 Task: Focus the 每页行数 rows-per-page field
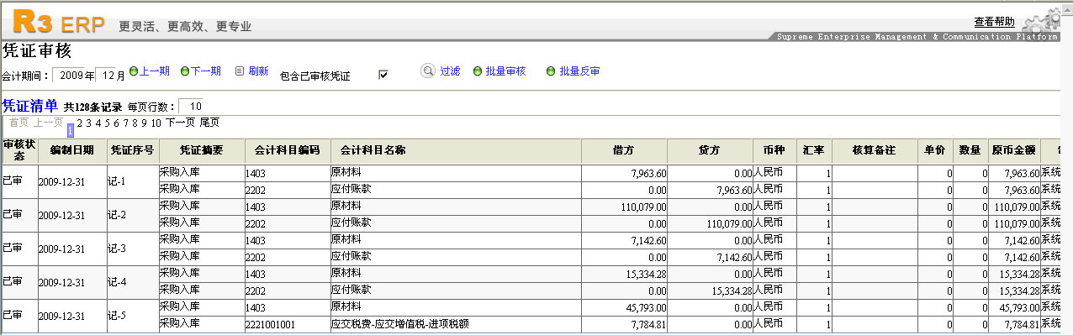[191, 107]
